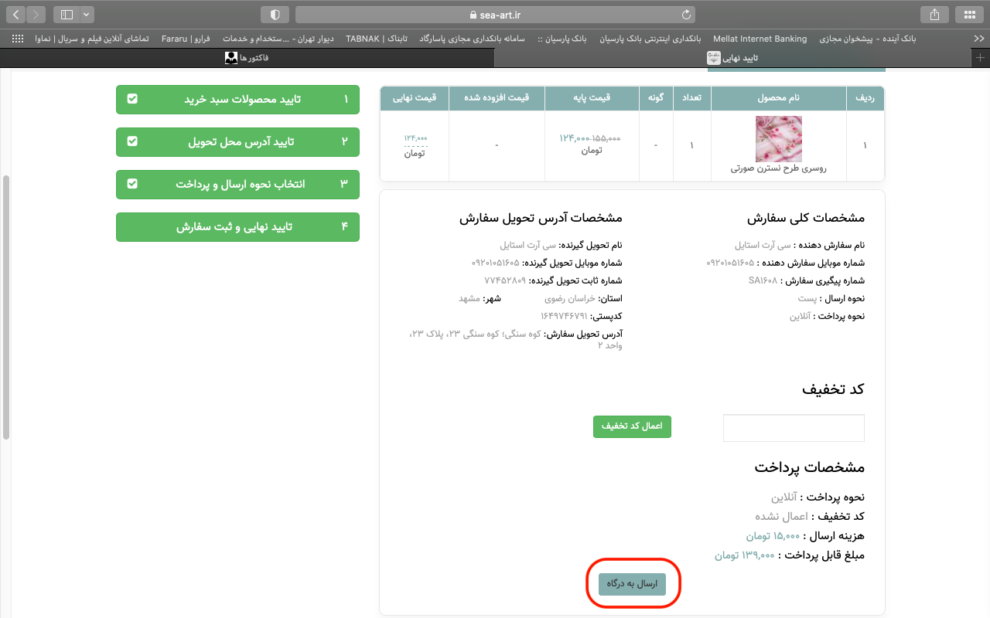Toggle checkbox on step 1 cart confirmation
This screenshot has width=990, height=618.
click(x=132, y=99)
